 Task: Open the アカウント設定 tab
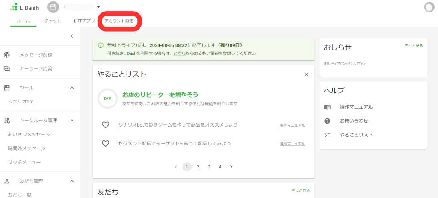119,21
